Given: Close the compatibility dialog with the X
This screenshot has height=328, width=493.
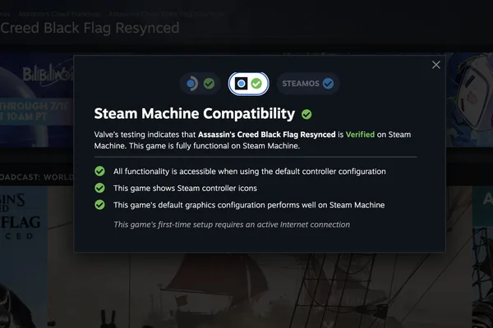Looking at the screenshot, I should click(435, 65).
